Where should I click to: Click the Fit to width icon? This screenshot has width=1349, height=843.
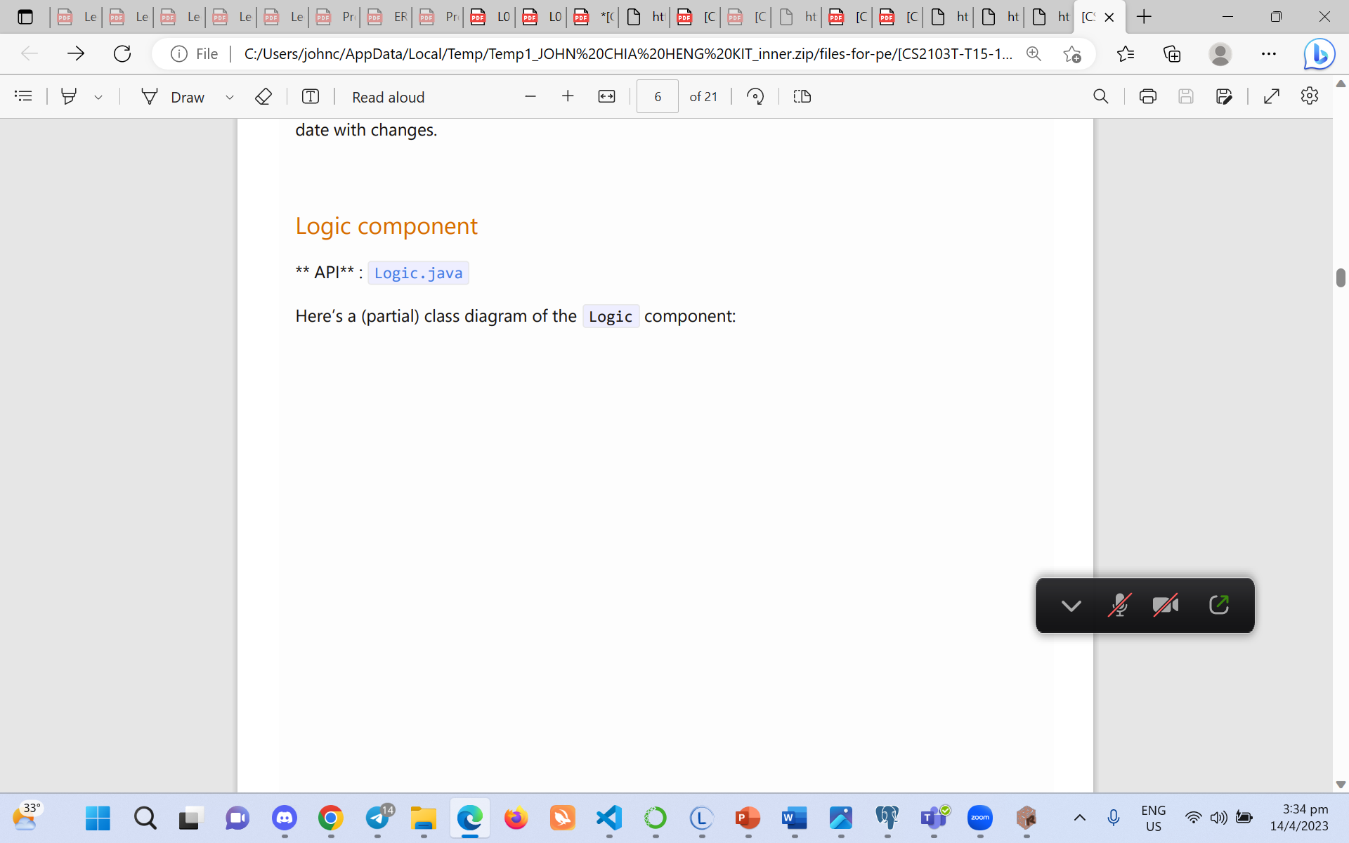606,96
